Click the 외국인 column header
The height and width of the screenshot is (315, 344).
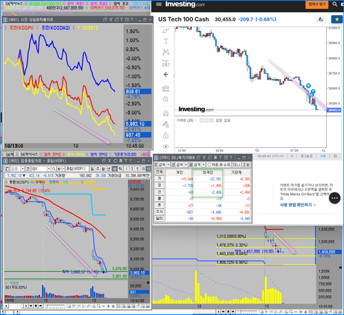(208, 172)
